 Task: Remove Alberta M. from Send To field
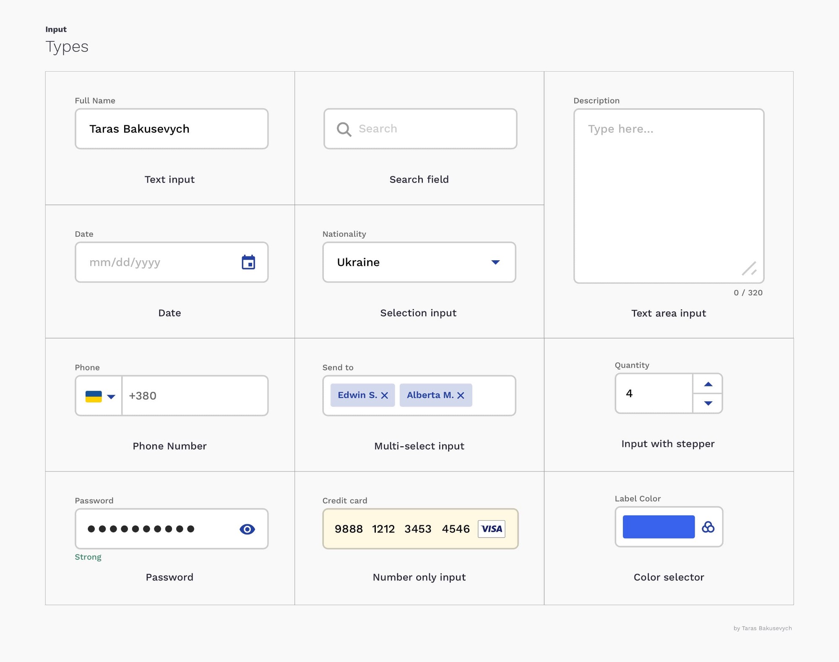pyautogui.click(x=463, y=395)
